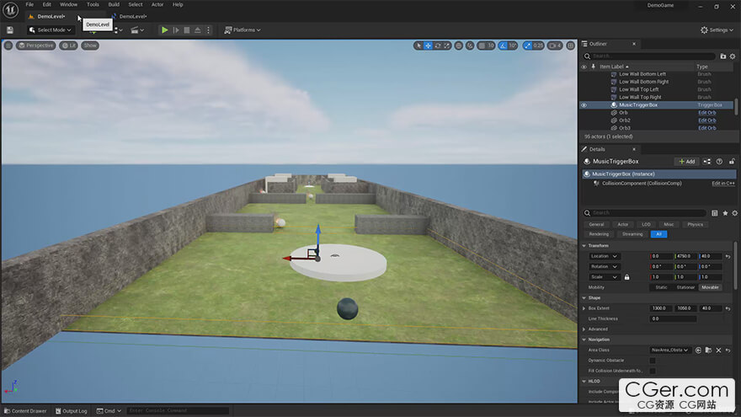Open the Unreal Engine logo icon
This screenshot has height=417, width=741.
click(10, 9)
